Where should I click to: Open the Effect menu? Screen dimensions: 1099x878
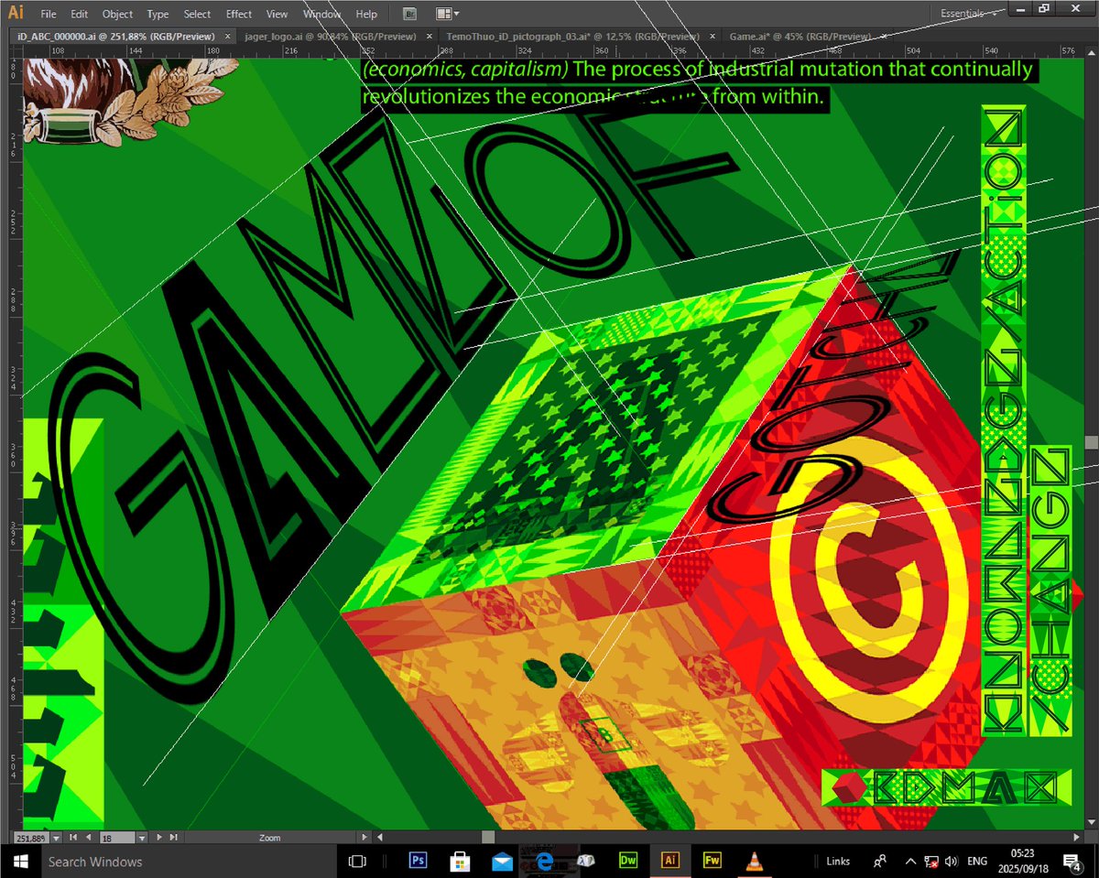pyautogui.click(x=239, y=14)
